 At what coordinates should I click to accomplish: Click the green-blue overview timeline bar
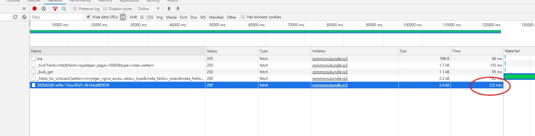pos(265,32)
